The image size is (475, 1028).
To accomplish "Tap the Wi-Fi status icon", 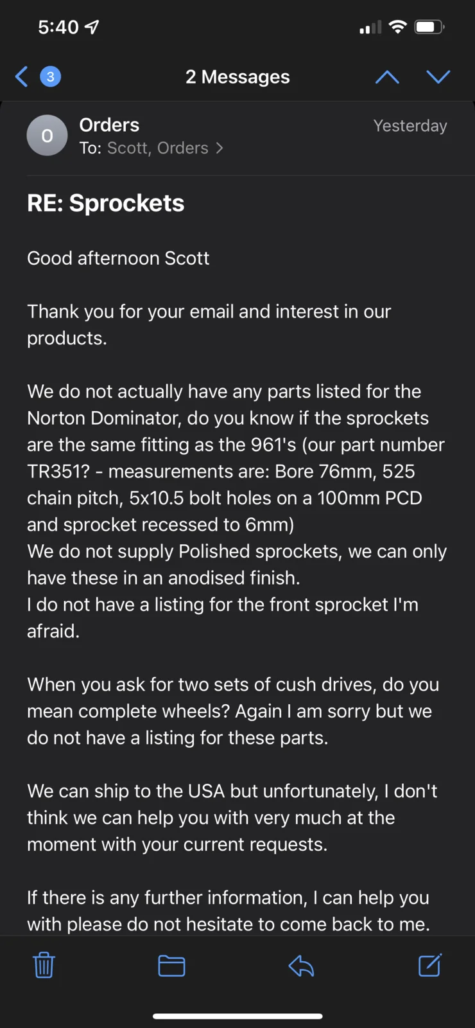I will pyautogui.click(x=398, y=27).
